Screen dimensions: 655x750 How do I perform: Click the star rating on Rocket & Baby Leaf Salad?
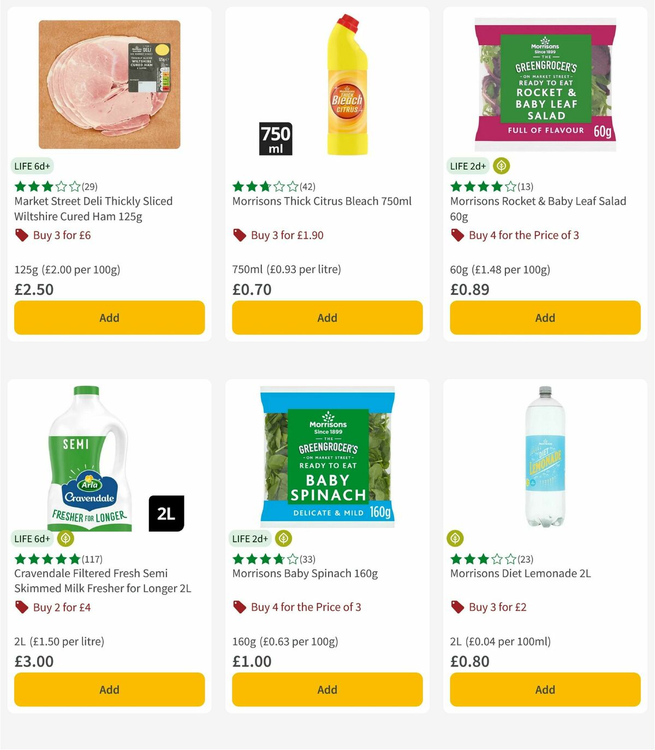[x=481, y=186]
